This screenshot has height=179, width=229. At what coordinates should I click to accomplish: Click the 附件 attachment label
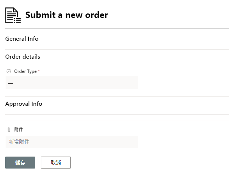click(x=19, y=130)
